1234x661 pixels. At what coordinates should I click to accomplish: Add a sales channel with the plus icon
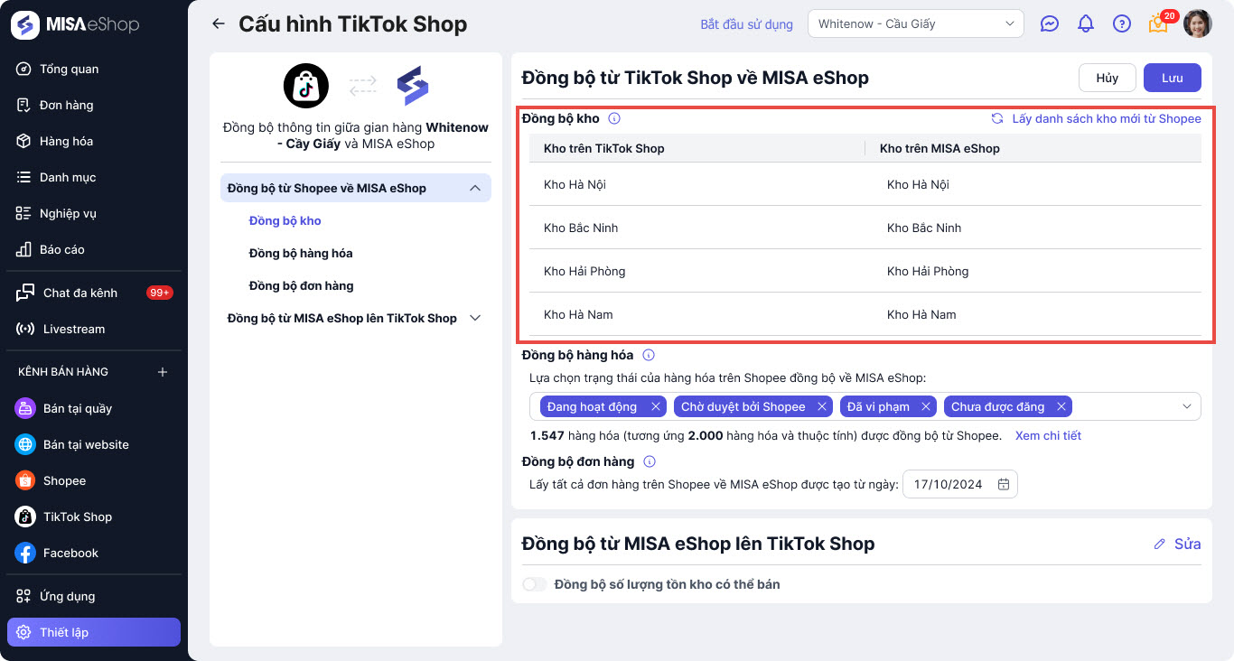coord(163,372)
